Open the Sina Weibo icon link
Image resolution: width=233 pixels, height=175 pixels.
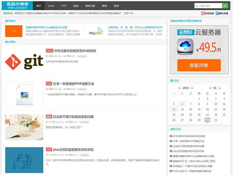tap(208, 13)
